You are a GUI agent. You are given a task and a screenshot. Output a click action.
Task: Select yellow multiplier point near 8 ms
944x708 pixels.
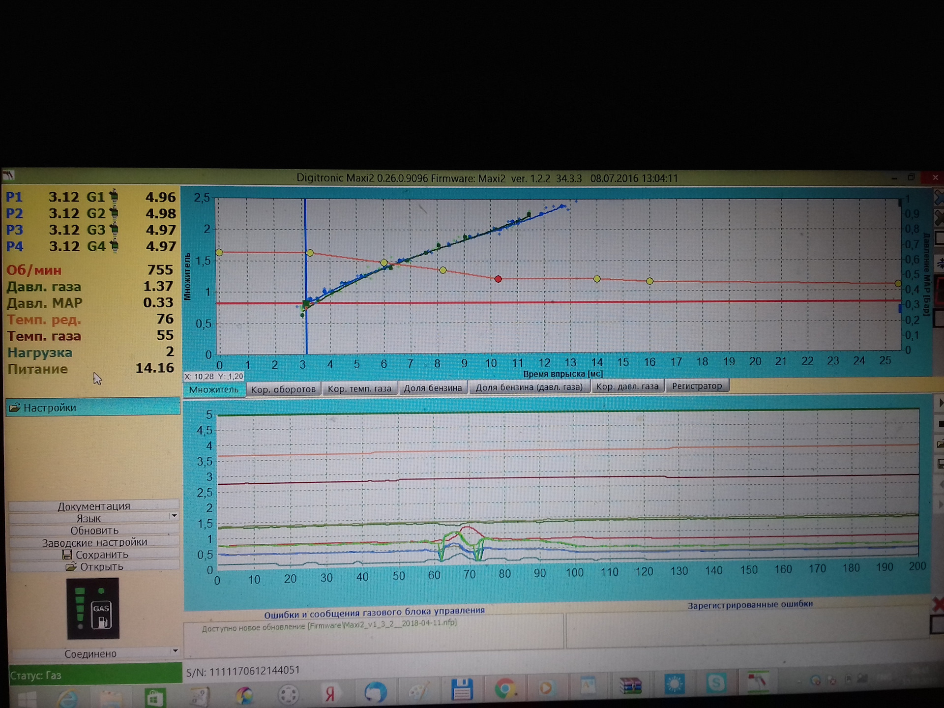(x=443, y=270)
